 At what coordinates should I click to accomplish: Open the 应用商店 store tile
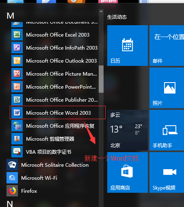click(128, 172)
